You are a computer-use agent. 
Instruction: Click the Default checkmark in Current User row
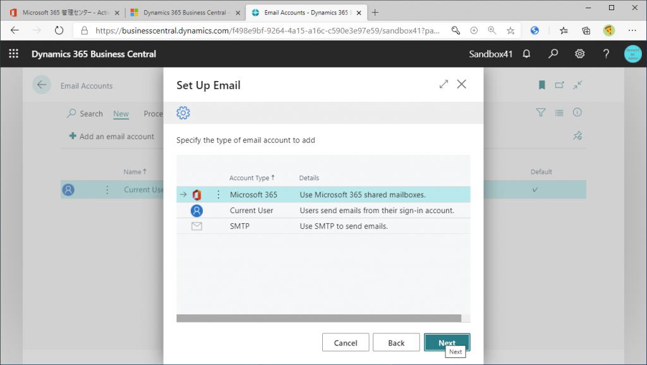(x=535, y=190)
